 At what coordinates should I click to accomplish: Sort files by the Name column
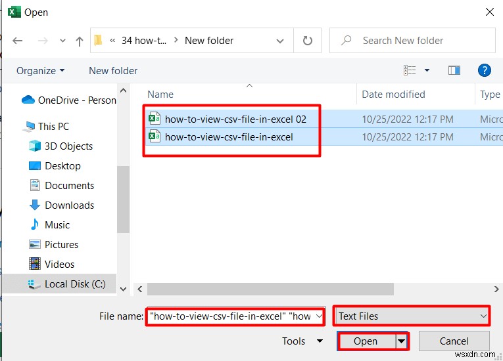[160, 94]
